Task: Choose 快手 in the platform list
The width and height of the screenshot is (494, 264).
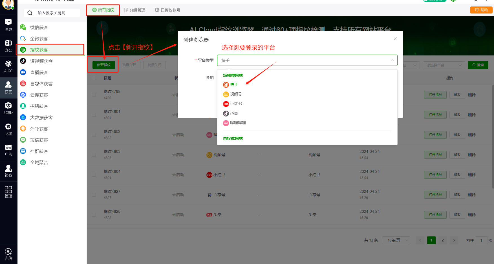Action: click(x=231, y=84)
